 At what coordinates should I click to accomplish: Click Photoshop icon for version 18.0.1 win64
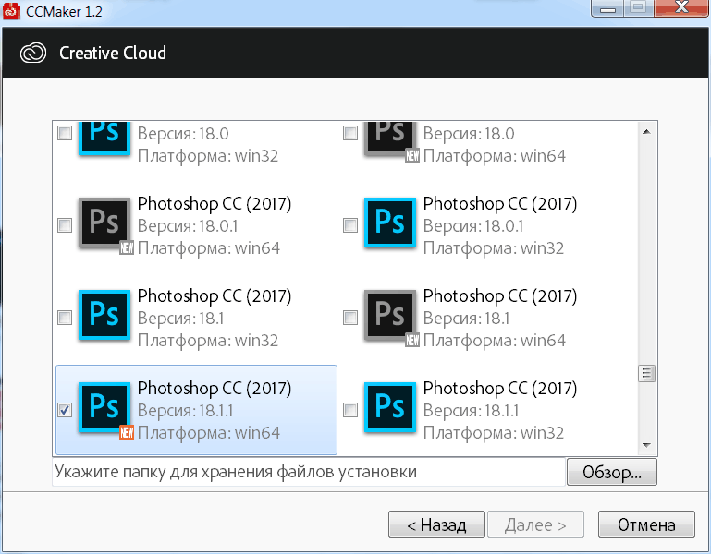[104, 223]
